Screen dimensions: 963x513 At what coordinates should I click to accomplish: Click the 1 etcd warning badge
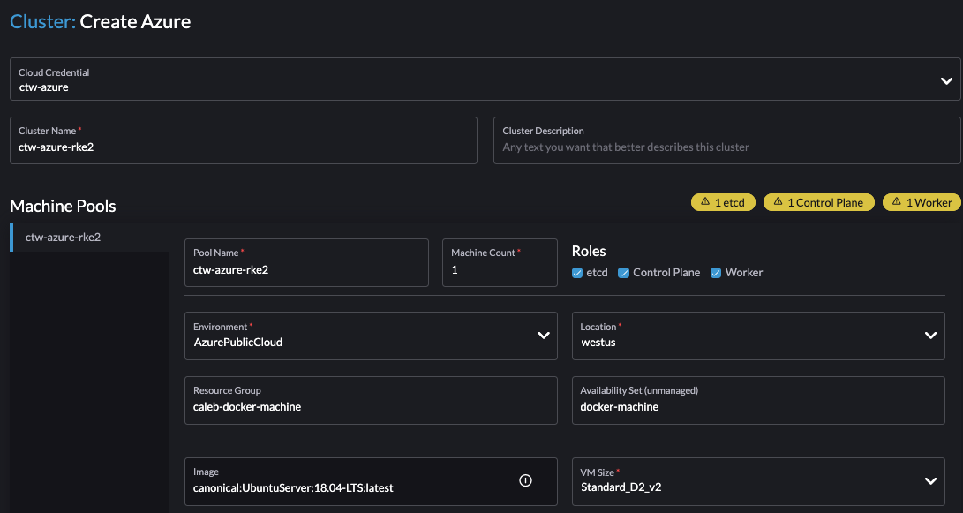tap(722, 201)
